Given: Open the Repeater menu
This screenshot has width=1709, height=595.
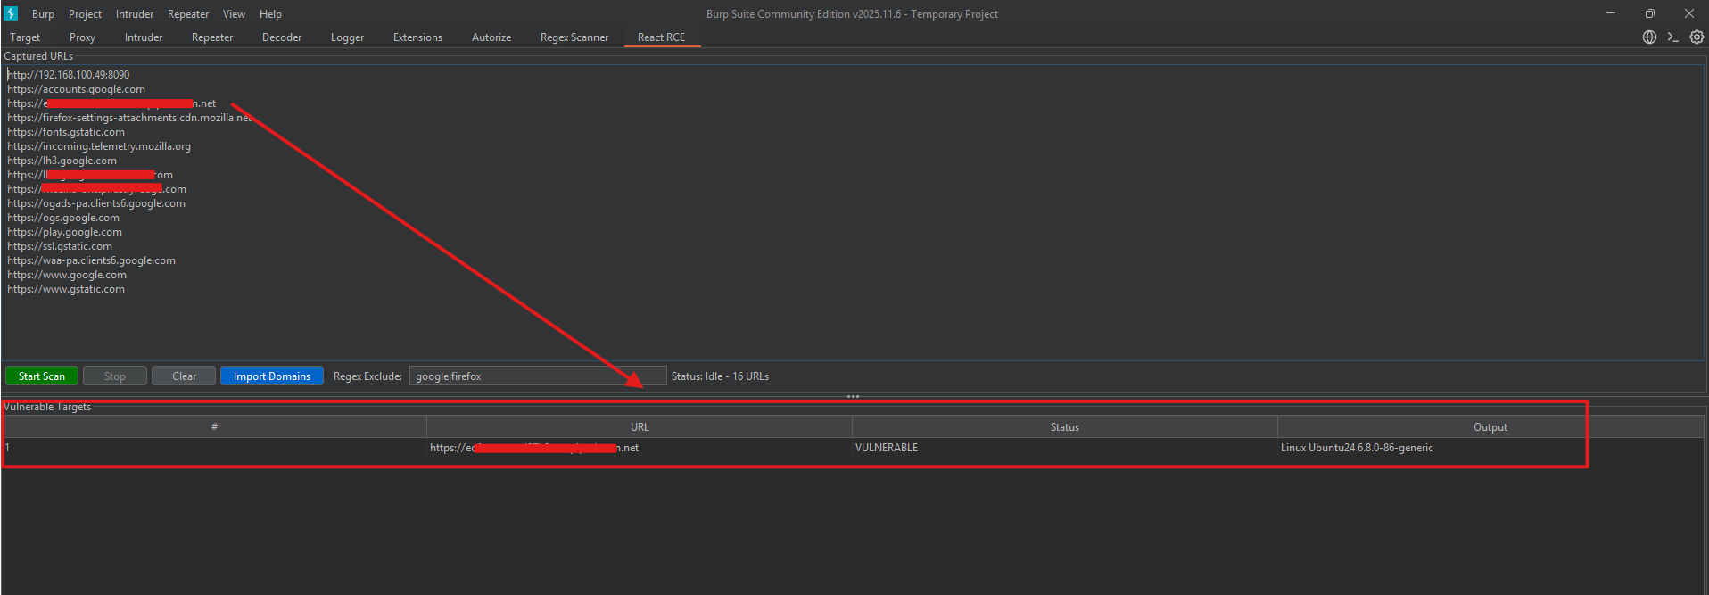Looking at the screenshot, I should [188, 14].
